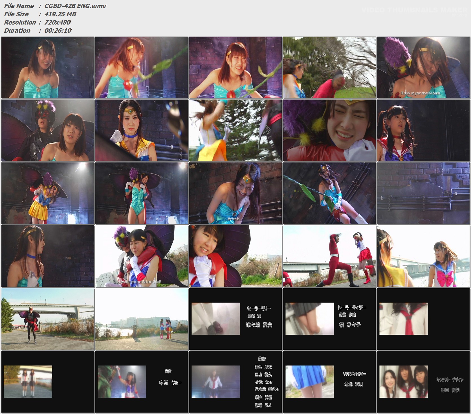The image size is (471, 414).
Task: Open frame subtitled 'My leg is...'
Action: tap(235, 193)
